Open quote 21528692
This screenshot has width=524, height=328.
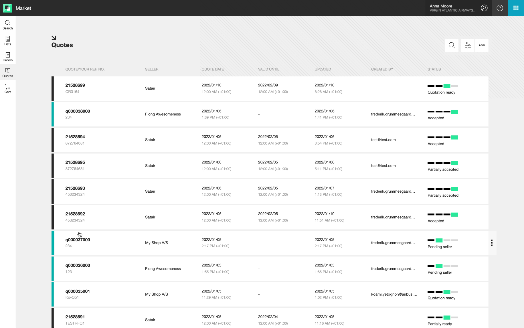tap(75, 214)
